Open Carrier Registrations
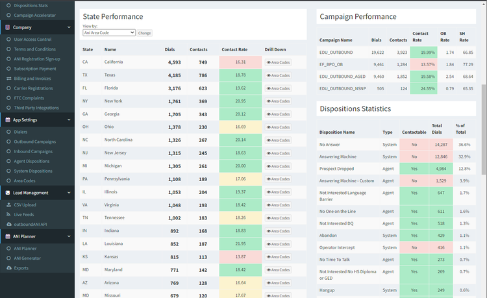This screenshot has width=487, height=298. [x=33, y=88]
